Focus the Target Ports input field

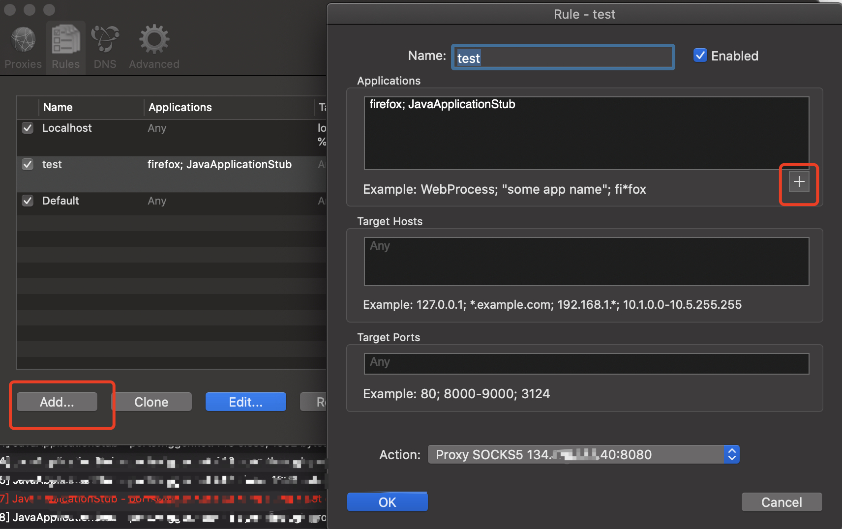pos(586,364)
